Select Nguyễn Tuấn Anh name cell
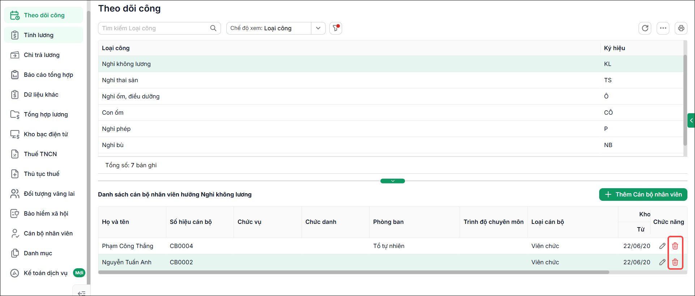This screenshot has width=695, height=296. tap(132, 262)
